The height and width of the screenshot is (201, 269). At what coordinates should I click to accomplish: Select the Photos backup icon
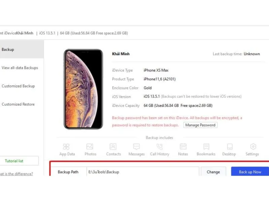pyautogui.click(x=90, y=146)
